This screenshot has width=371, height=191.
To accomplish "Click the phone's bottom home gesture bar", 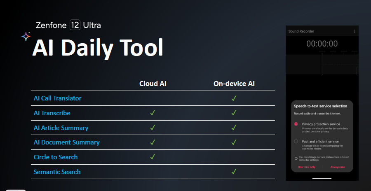I will pos(322,178).
